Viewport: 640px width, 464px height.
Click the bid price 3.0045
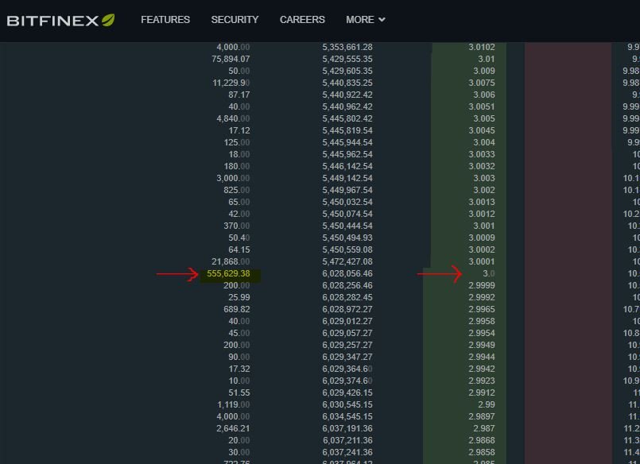coord(482,130)
